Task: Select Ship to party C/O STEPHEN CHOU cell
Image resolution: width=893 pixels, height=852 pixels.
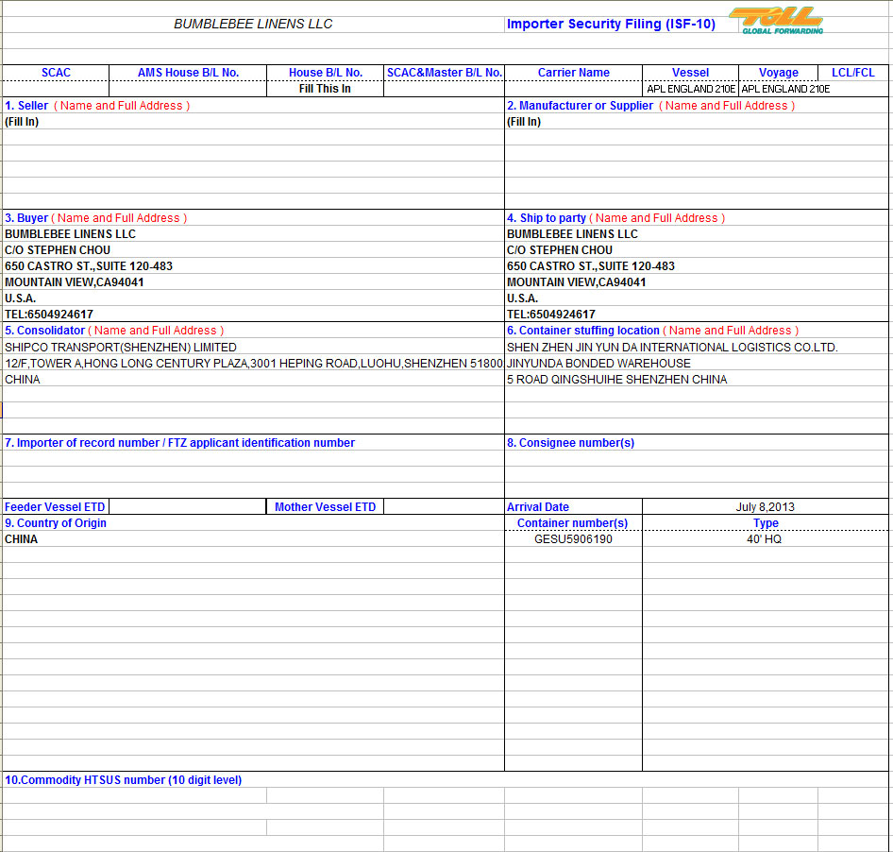Action: point(697,249)
